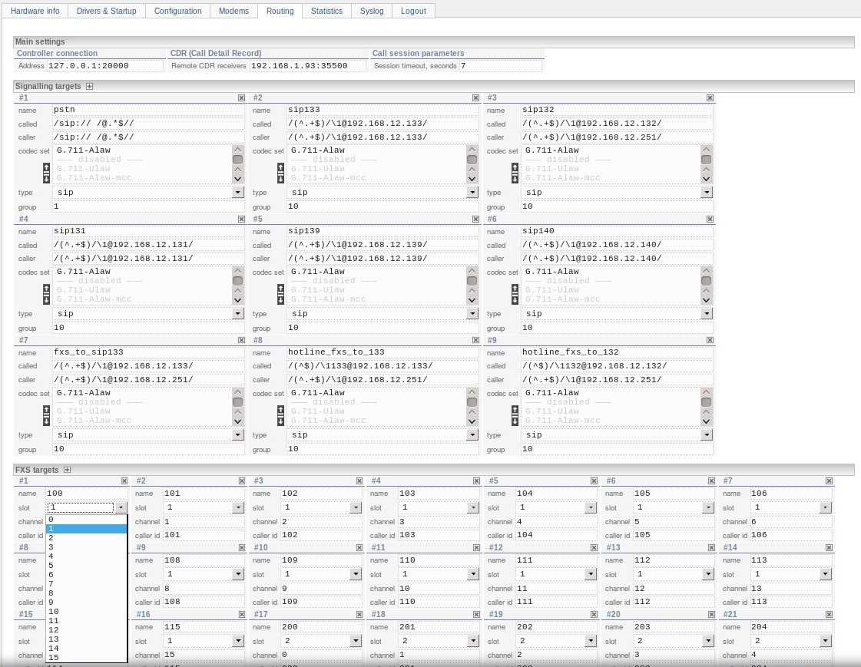The width and height of the screenshot is (861, 667).
Task: Choose slot 0 in open dropdown list
Action: click(87, 520)
